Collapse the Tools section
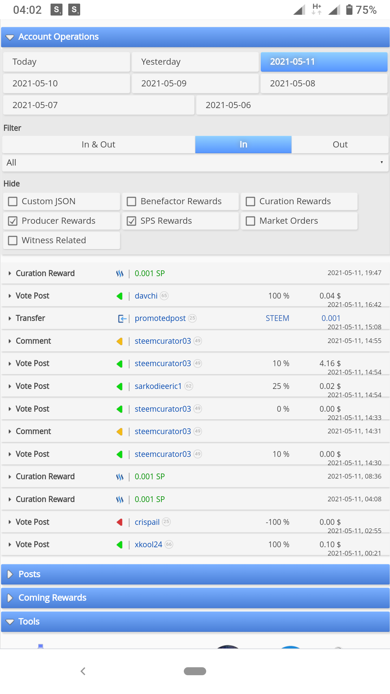Screen dimensions: 390x694 click(x=195, y=622)
